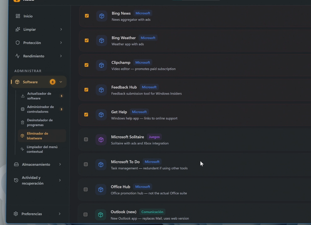
Task: Click the Clipchamp app icon
Action: click(x=101, y=65)
